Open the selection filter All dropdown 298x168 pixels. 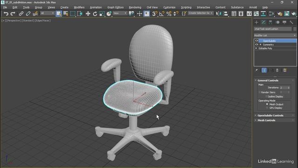click(x=47, y=13)
